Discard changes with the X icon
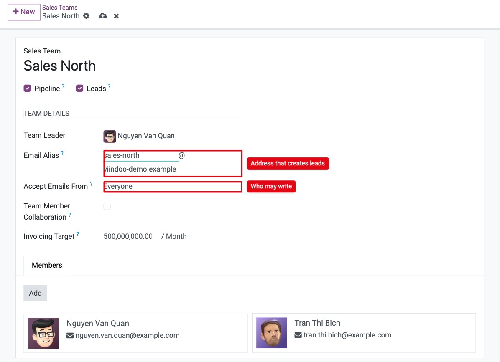Viewport: 500px width, 362px height. click(x=116, y=16)
